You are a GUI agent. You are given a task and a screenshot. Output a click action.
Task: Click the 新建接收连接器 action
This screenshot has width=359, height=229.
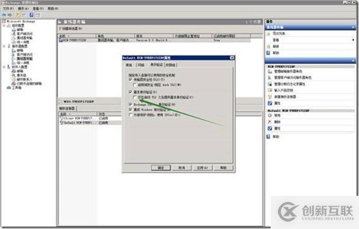coord(285,96)
